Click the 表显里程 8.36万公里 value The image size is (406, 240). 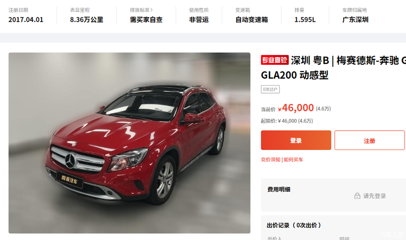click(87, 20)
